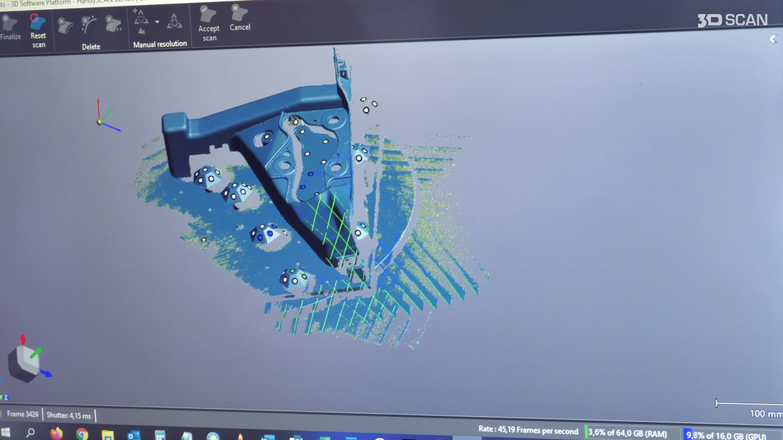
Task: Open Google Chrome from the taskbar
Action: coord(82,435)
